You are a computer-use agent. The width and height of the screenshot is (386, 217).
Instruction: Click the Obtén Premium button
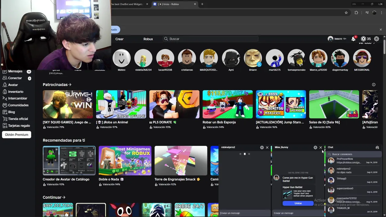pyautogui.click(x=17, y=135)
